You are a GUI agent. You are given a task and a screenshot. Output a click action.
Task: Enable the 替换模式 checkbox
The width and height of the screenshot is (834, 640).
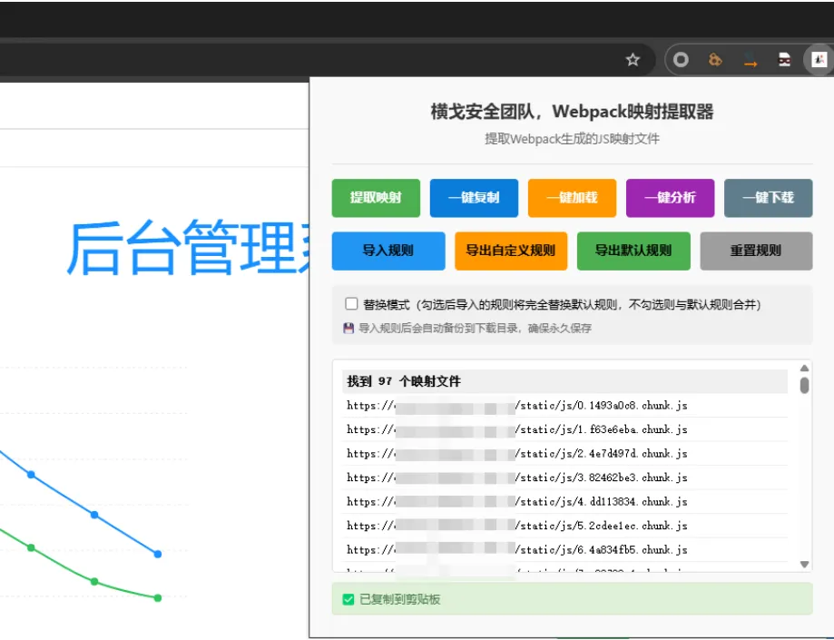(x=351, y=304)
